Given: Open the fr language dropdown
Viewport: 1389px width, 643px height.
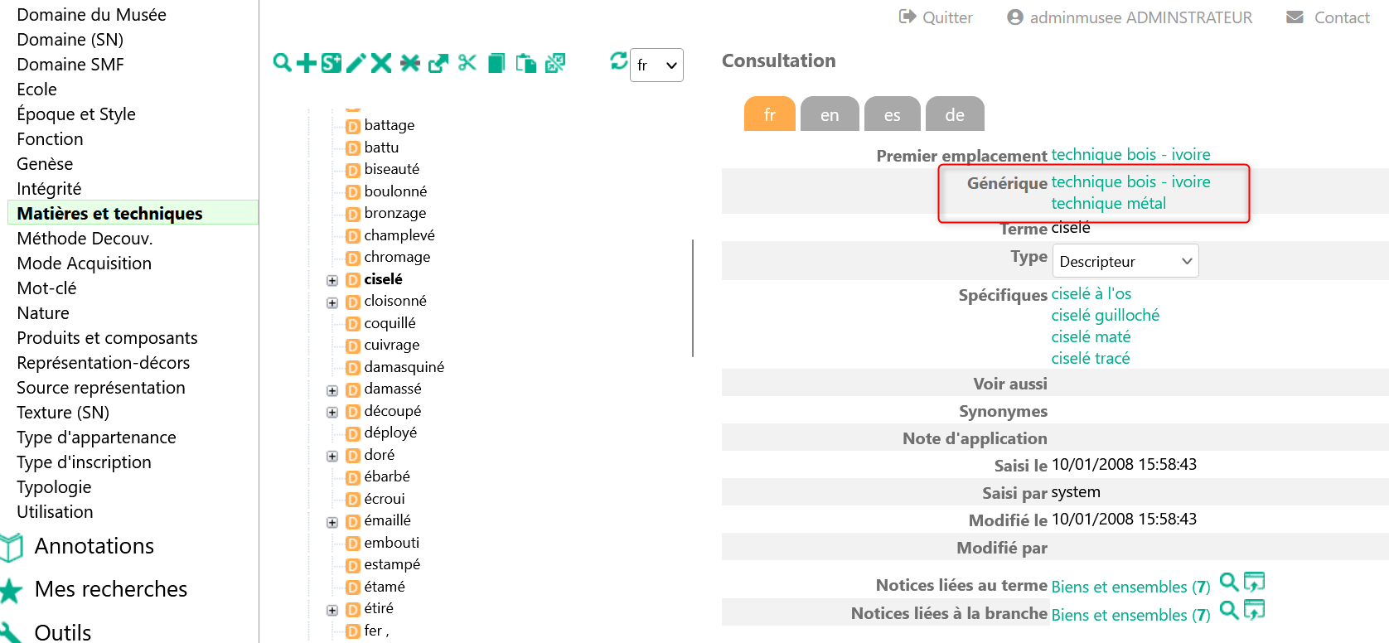Looking at the screenshot, I should coord(656,65).
